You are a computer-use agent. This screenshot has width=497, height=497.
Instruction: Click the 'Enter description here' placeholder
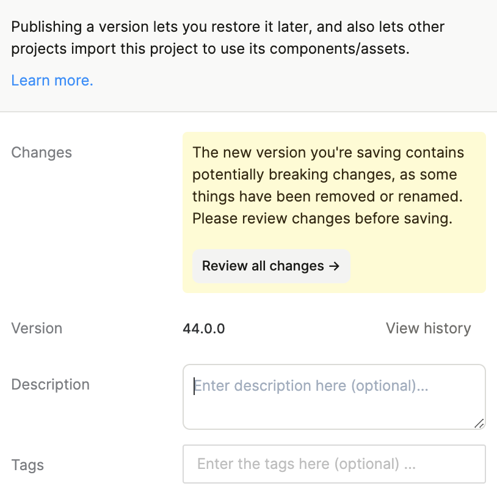point(311,386)
